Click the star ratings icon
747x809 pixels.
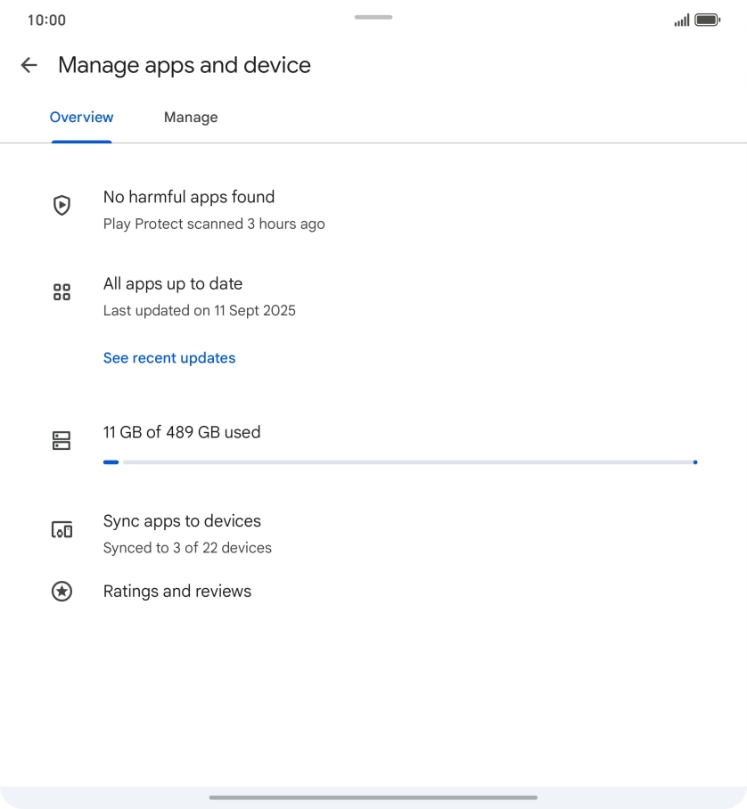click(62, 592)
